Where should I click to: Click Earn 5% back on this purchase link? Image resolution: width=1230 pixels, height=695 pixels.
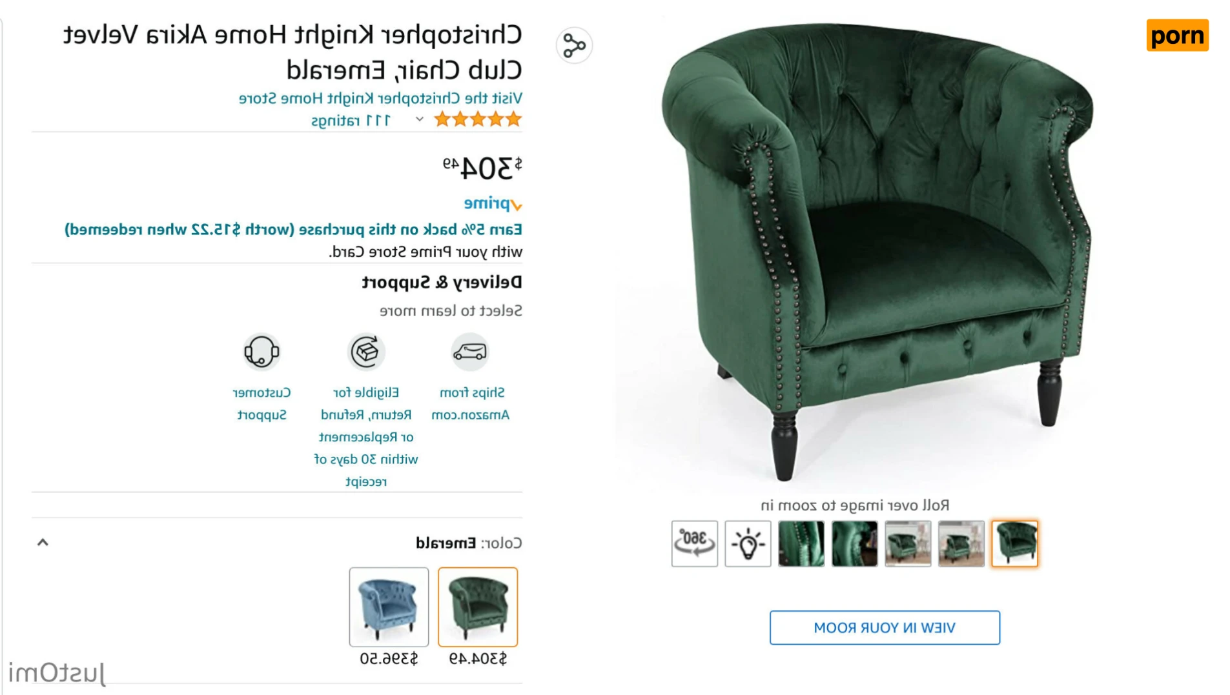(x=293, y=230)
